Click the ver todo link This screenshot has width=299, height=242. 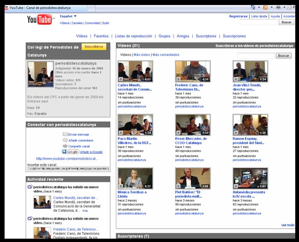point(288,225)
